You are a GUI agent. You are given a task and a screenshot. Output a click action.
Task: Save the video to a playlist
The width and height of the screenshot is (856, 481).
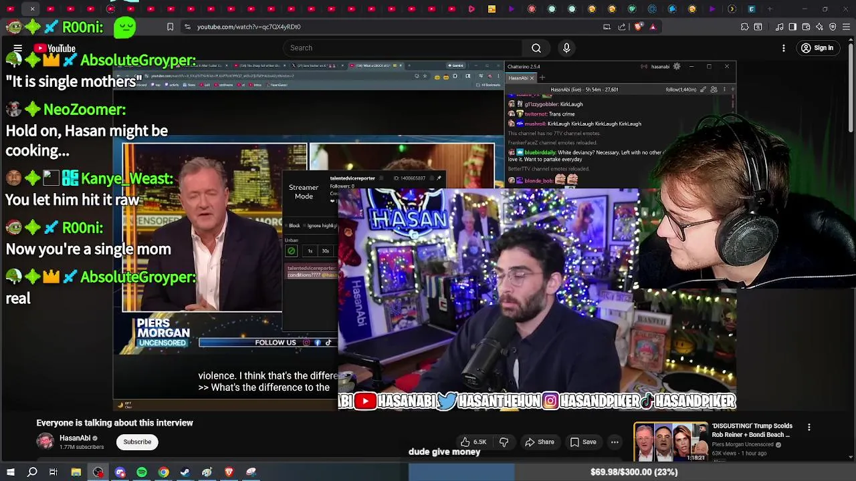583,442
